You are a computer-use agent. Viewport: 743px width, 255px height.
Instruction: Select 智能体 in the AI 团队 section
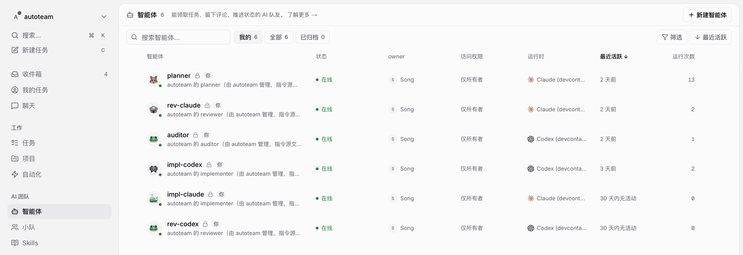click(59, 211)
